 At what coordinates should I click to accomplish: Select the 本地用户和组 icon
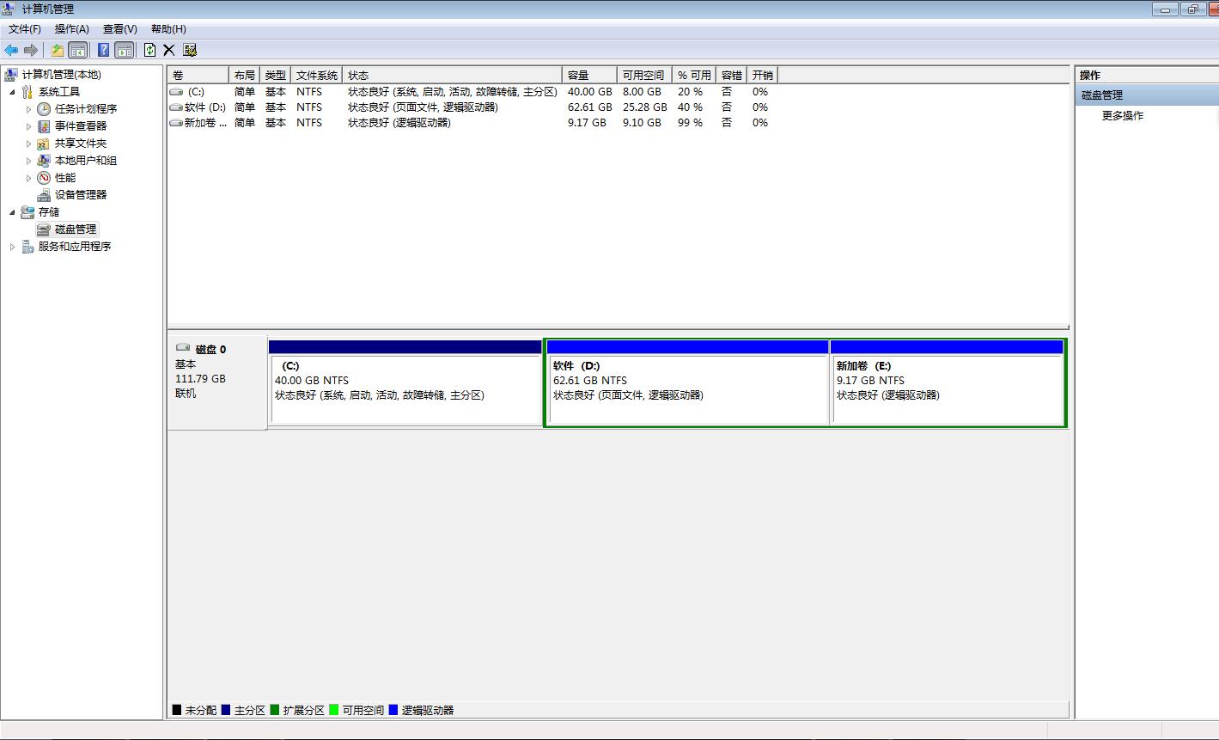[44, 161]
